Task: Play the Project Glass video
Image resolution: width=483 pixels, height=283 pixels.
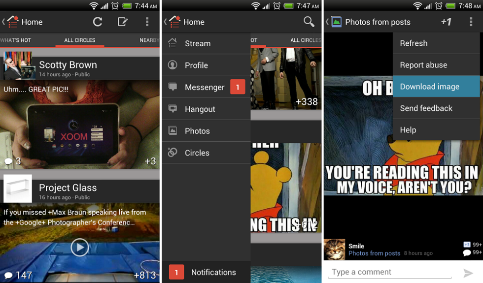Action: click(79, 247)
